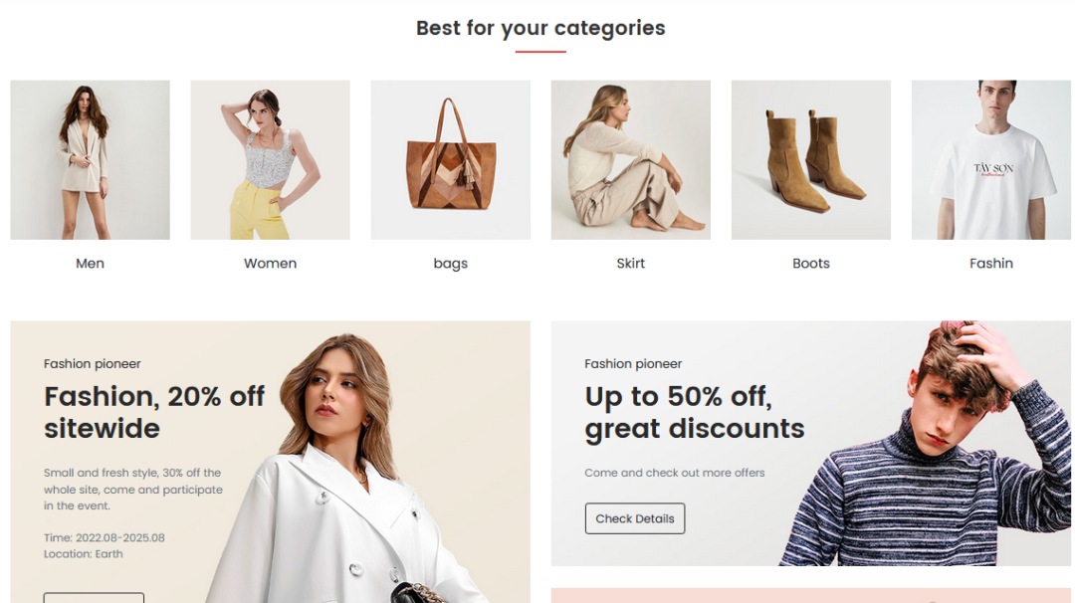1075x603 pixels.
Task: Go to the Boots category link
Action: coord(811,263)
